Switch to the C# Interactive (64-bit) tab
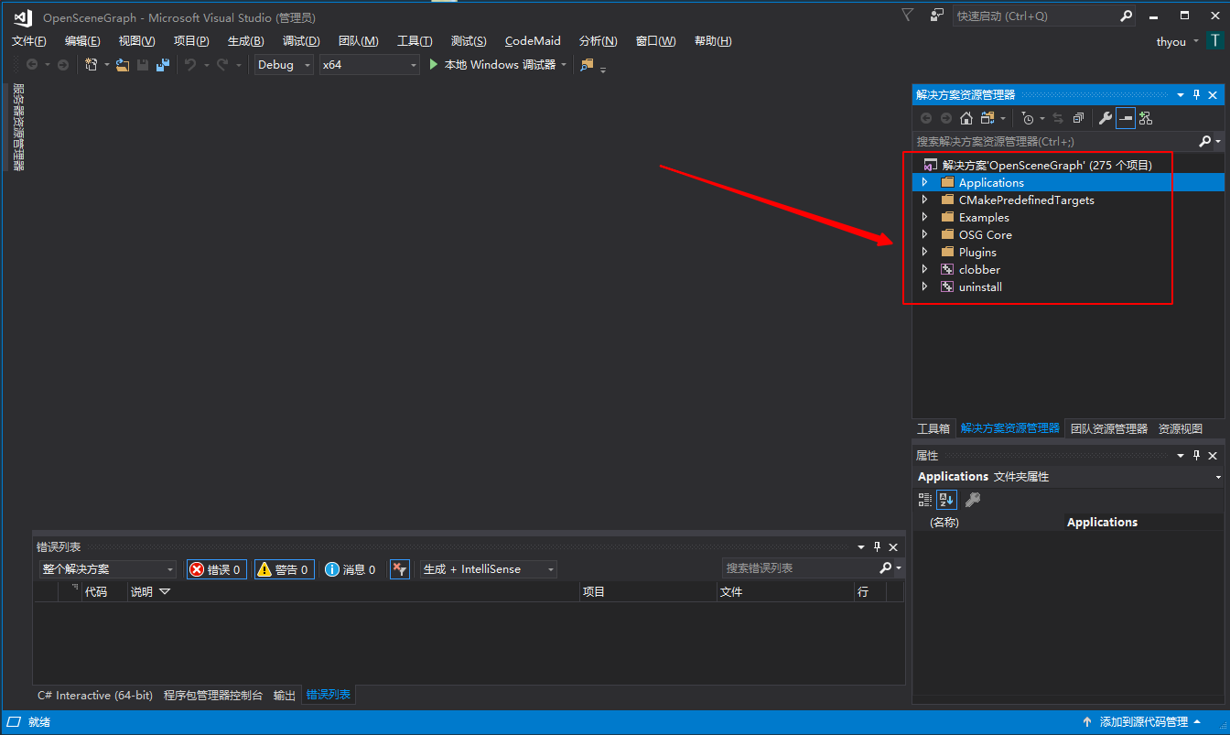The height and width of the screenshot is (735, 1230). tap(95, 696)
